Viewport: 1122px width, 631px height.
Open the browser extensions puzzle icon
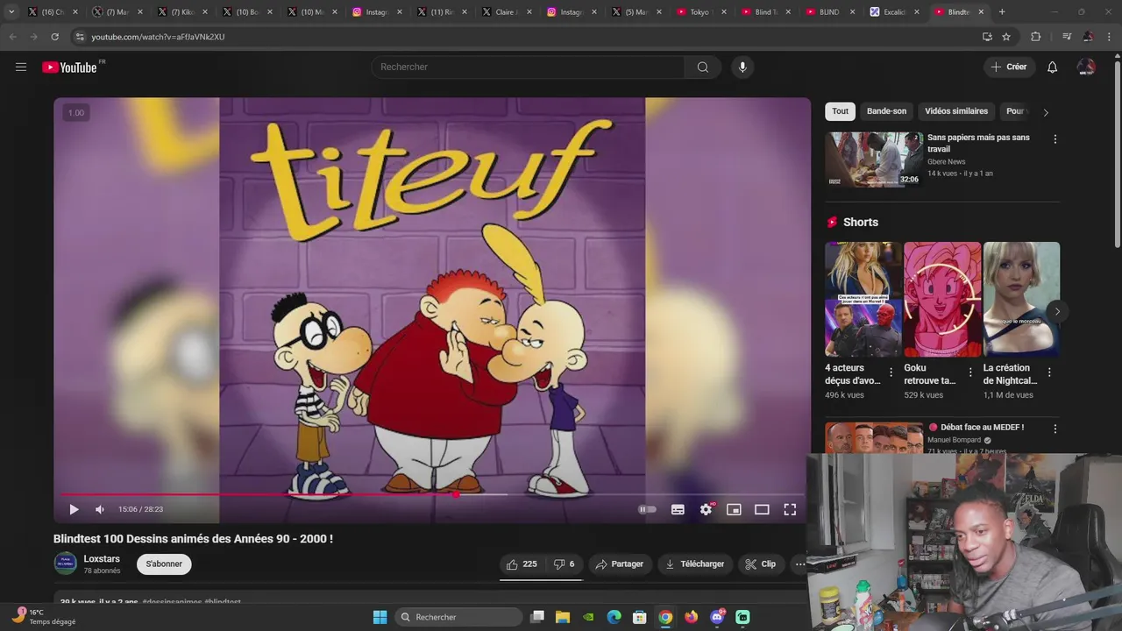tap(1035, 37)
